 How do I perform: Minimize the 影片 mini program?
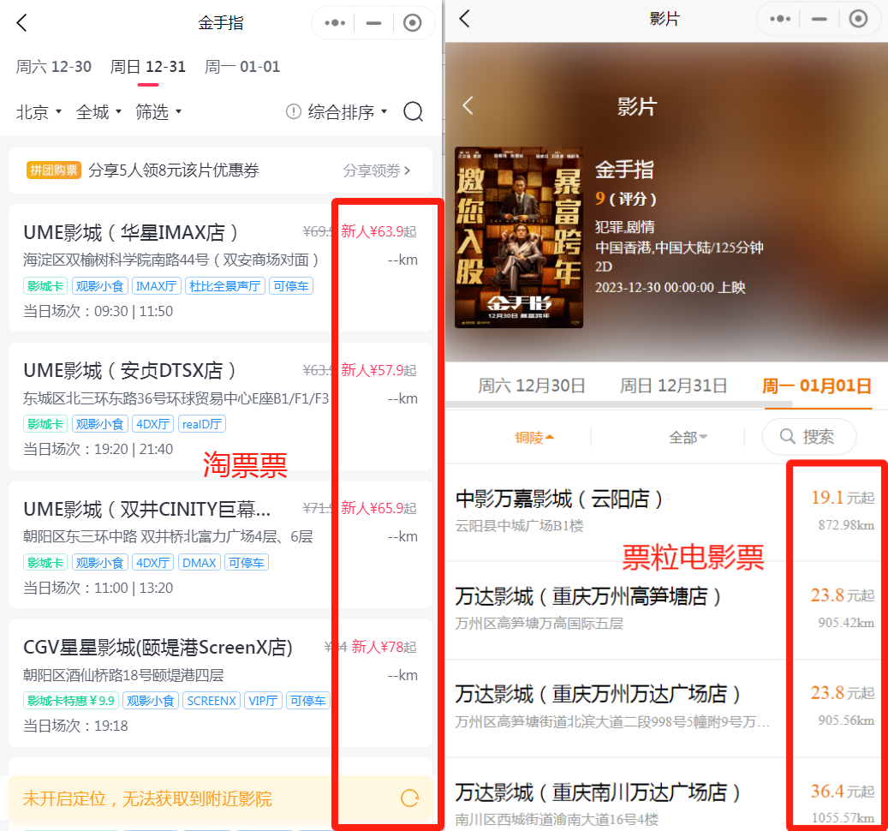(819, 19)
